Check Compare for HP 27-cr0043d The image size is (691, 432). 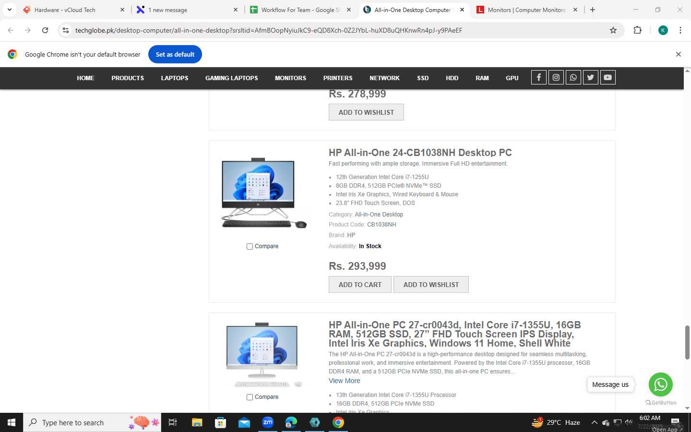250,397
